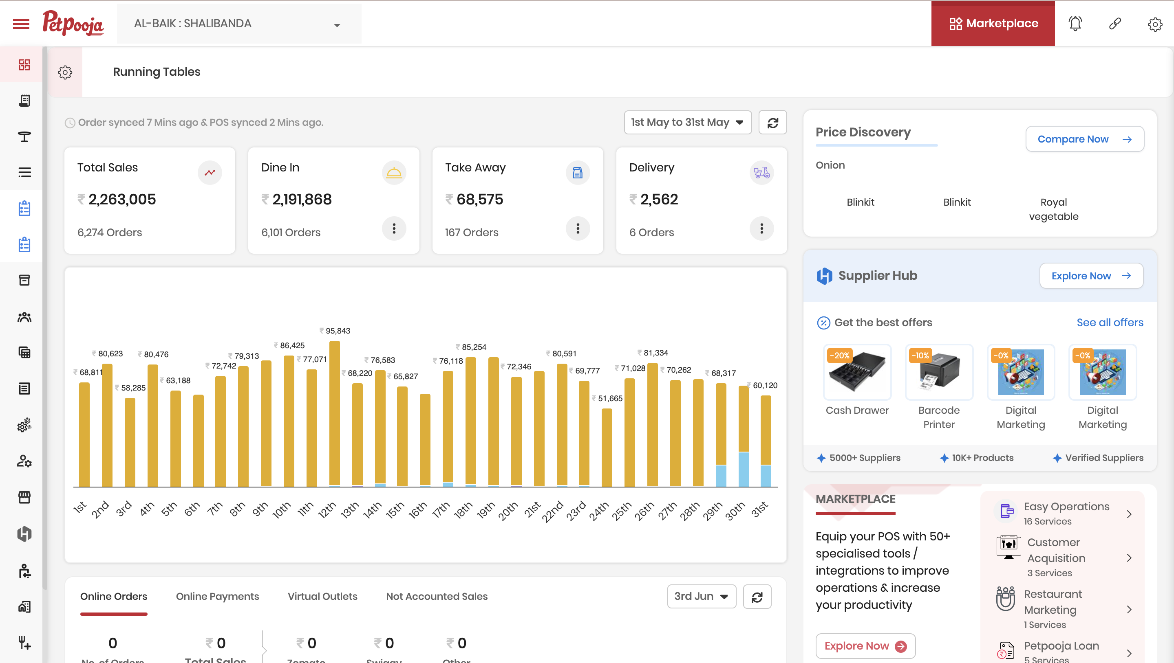This screenshot has height=663, width=1174.
Task: Open settings gear in top-right header
Action: [x=1155, y=24]
